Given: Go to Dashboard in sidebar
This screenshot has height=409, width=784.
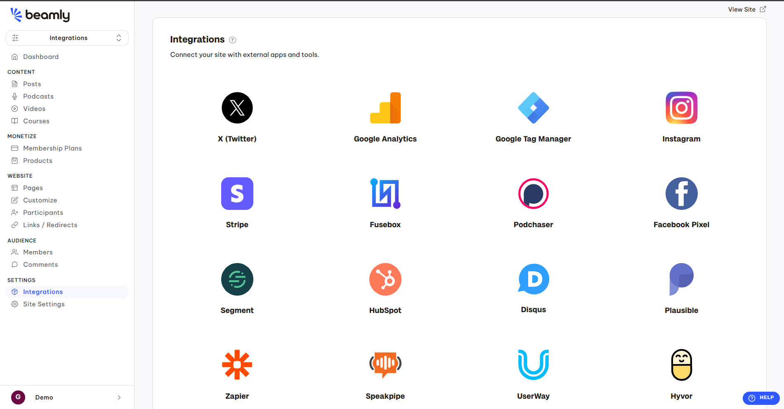Looking at the screenshot, I should [67, 56].
